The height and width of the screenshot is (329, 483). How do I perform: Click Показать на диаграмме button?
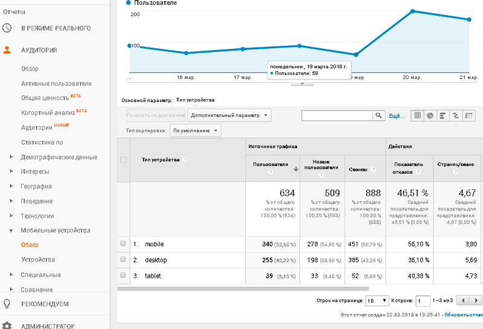(x=156, y=115)
